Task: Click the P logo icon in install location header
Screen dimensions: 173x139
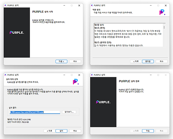Action: tap(76, 82)
